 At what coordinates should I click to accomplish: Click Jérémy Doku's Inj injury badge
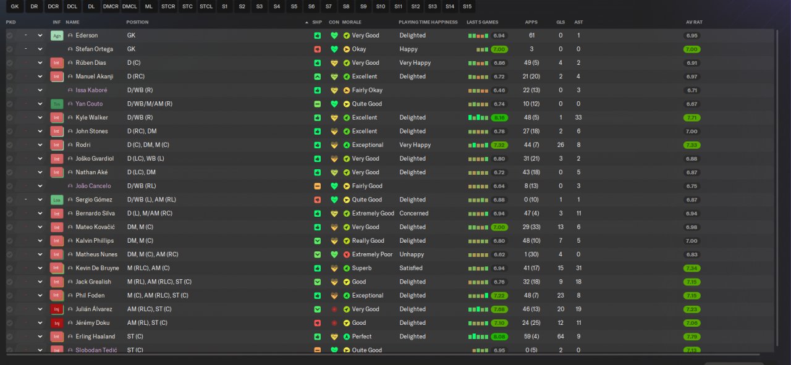57,323
